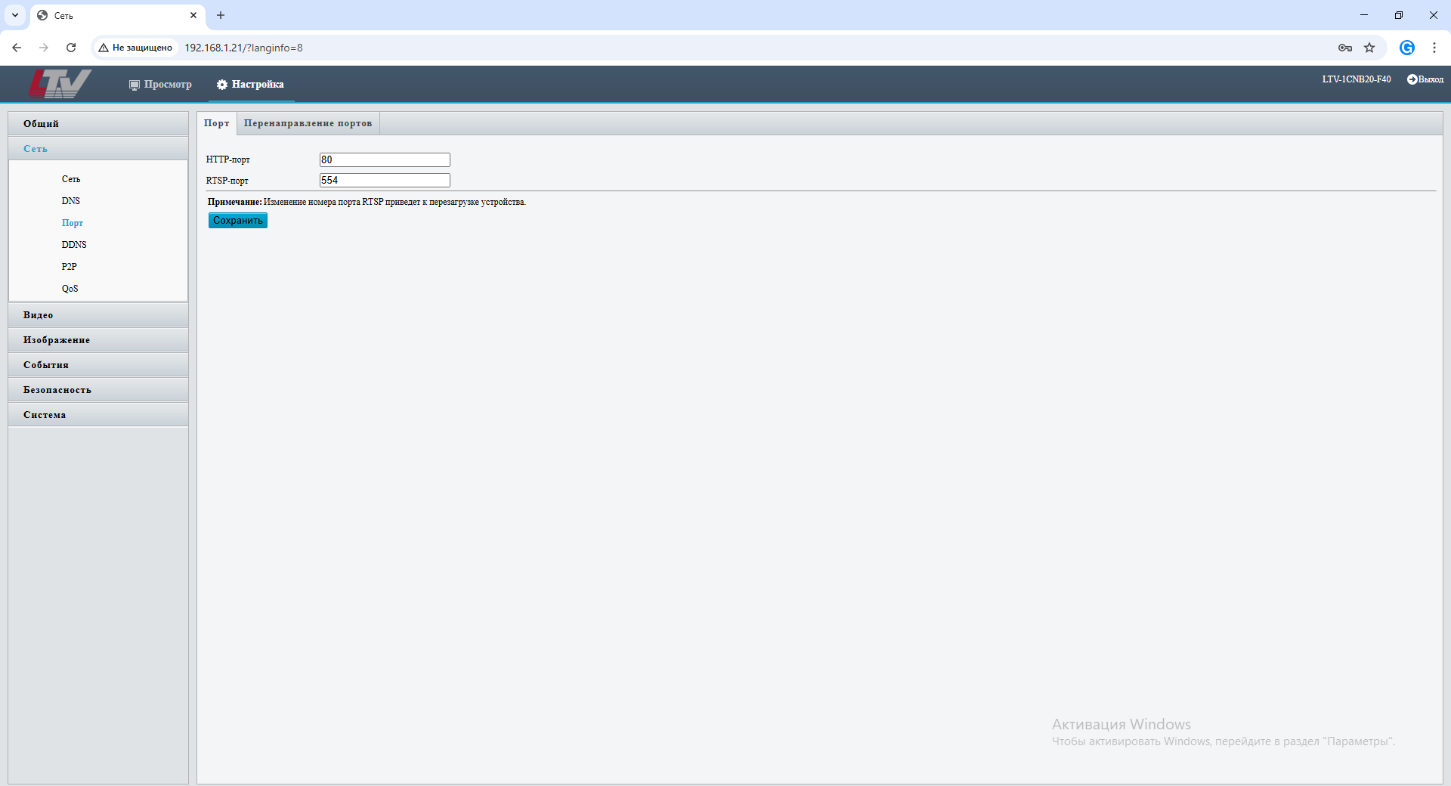1451x786 pixels.
Task: Click the Примечание note text
Action: point(367,202)
